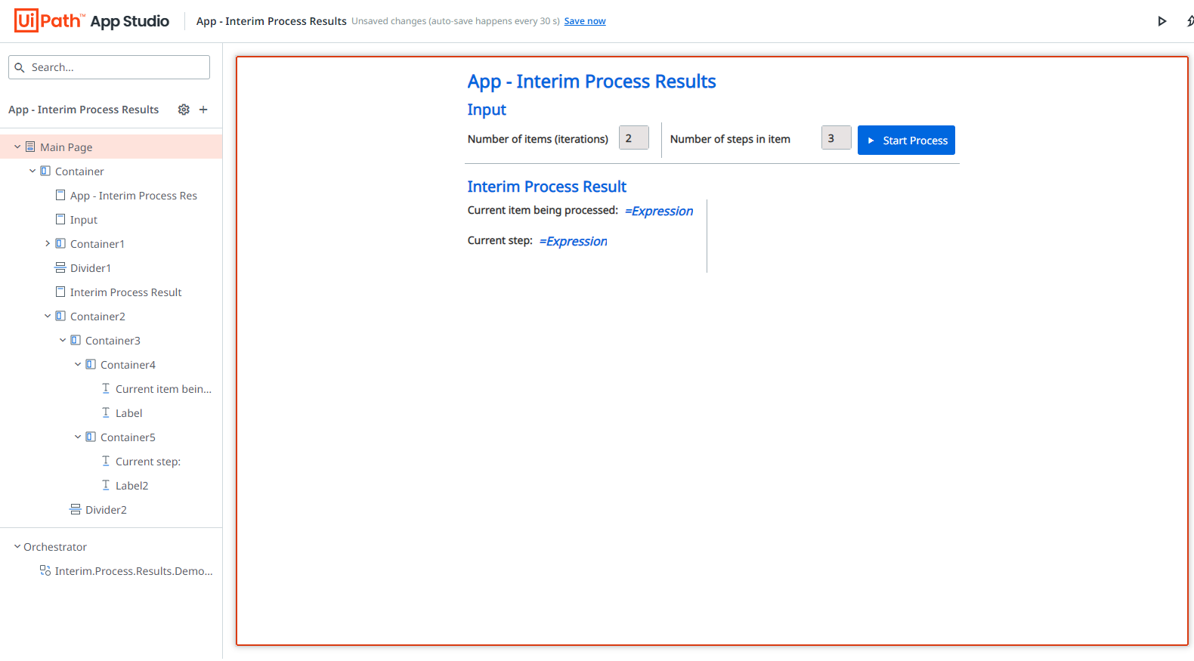Screen dimensions: 1194x661
Task: Click the app settings gear icon
Action: (184, 110)
